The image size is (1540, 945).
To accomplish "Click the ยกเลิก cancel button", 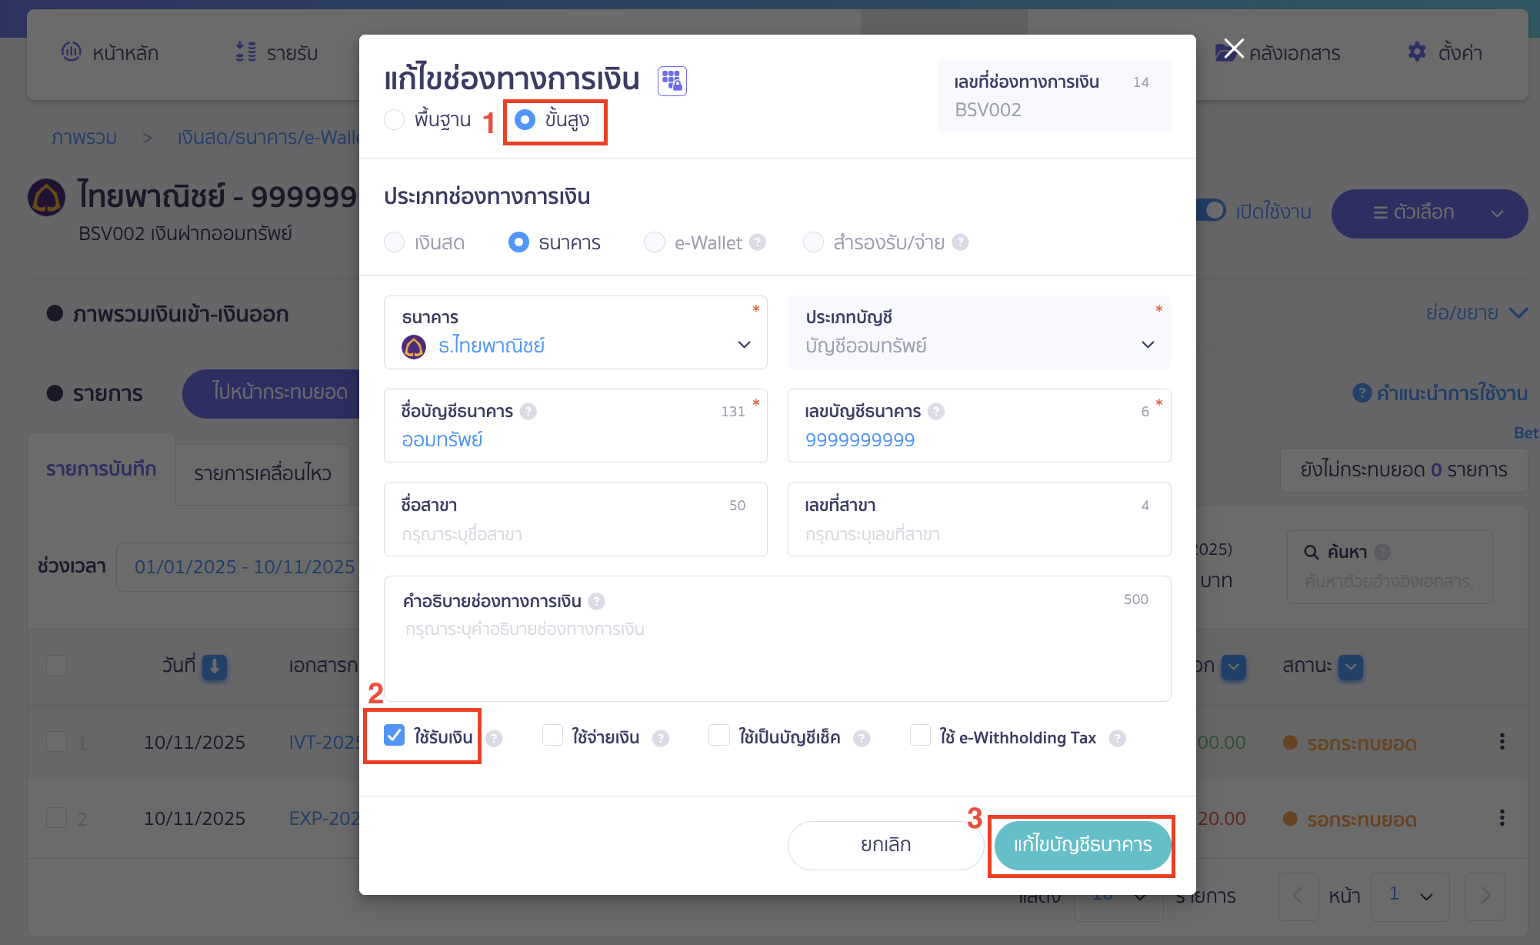I will coord(885,844).
